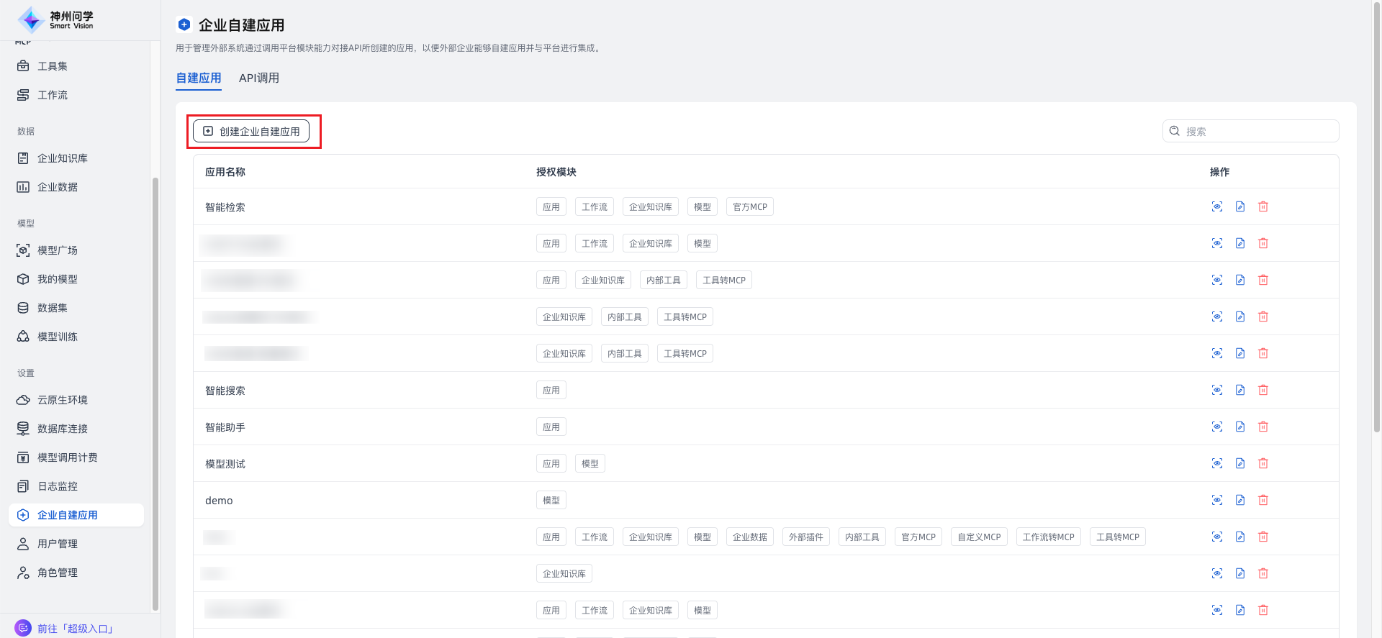This screenshot has height=638, width=1382.
Task: Click 创建企业自建应用 button
Action: tap(251, 132)
